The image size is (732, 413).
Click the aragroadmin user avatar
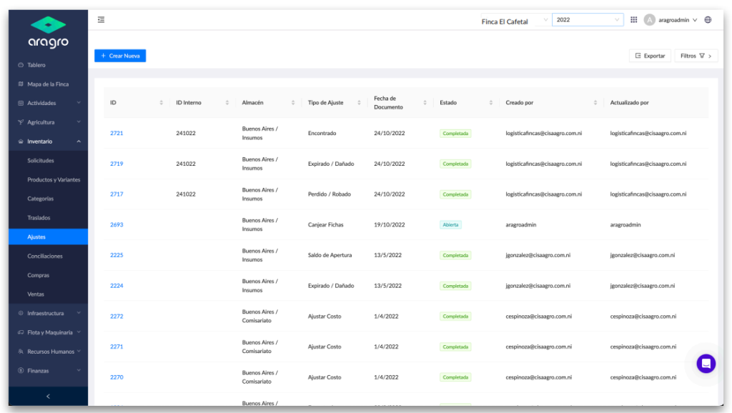(x=649, y=19)
